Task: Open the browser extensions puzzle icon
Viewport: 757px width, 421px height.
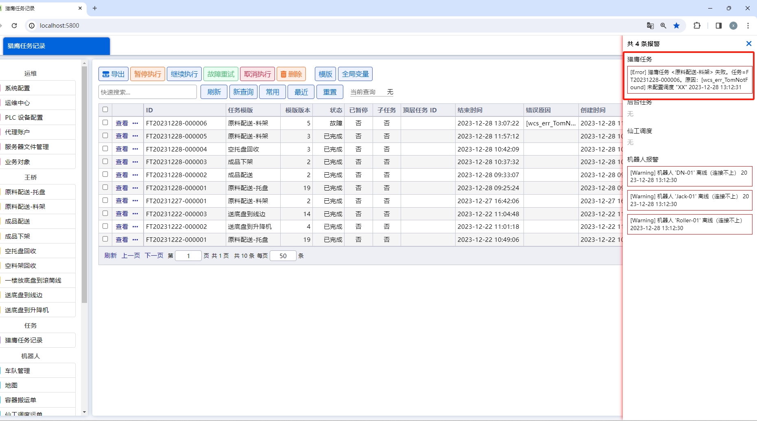Action: click(x=697, y=26)
